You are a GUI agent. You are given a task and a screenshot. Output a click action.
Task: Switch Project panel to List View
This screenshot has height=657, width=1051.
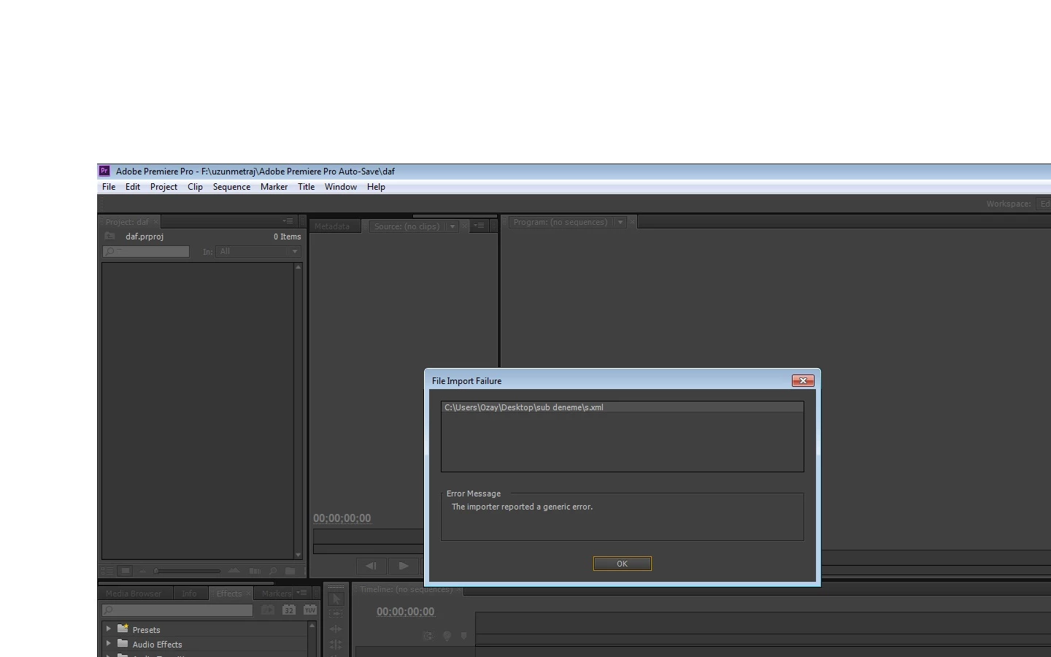coord(108,571)
